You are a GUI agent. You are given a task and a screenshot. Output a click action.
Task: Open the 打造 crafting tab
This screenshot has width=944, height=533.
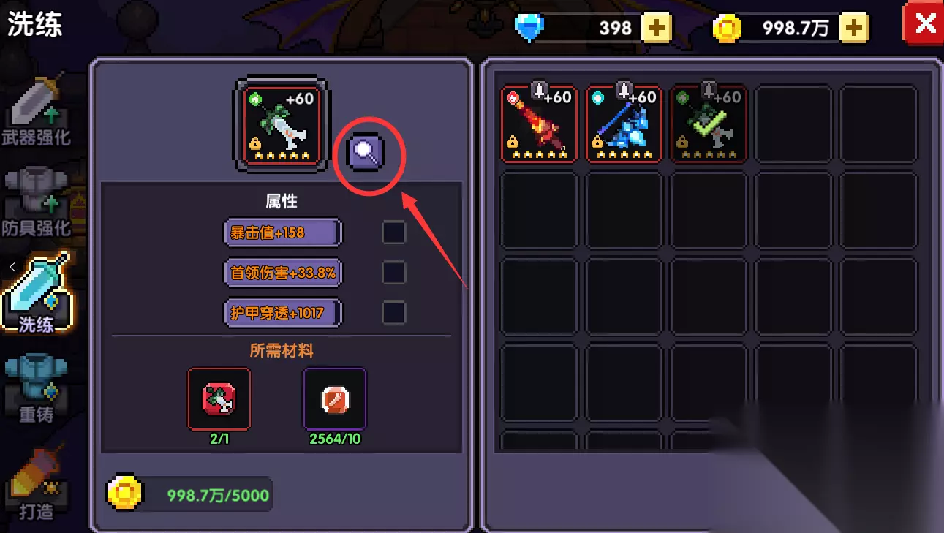pyautogui.click(x=37, y=483)
